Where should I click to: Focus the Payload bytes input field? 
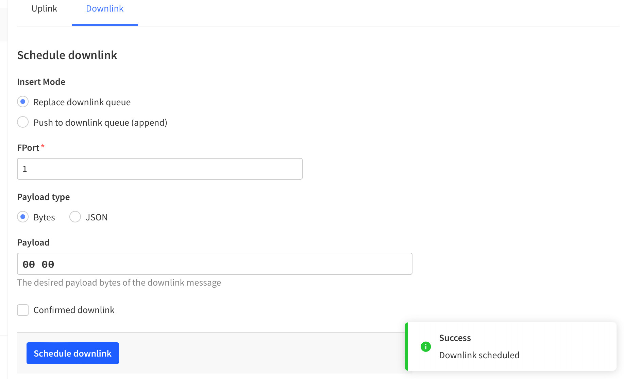coord(214,264)
